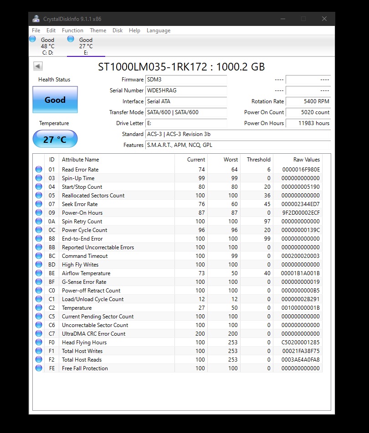Click the Standard field ACS-3 Revision 3b
This screenshot has width=369, height=433.
238,134
